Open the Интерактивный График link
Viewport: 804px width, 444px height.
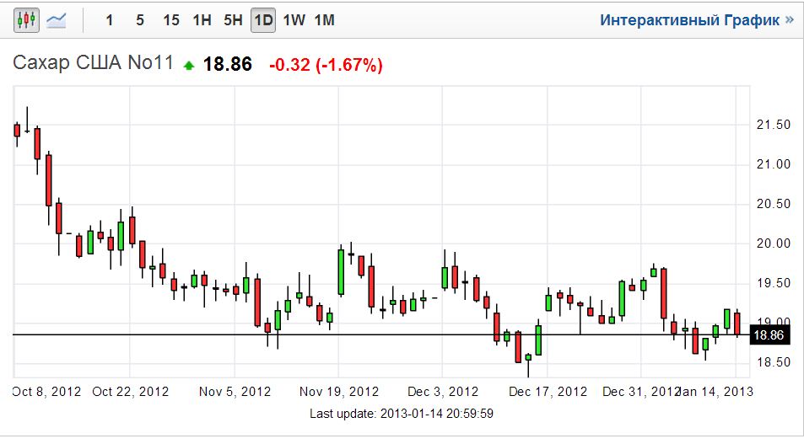click(696, 20)
